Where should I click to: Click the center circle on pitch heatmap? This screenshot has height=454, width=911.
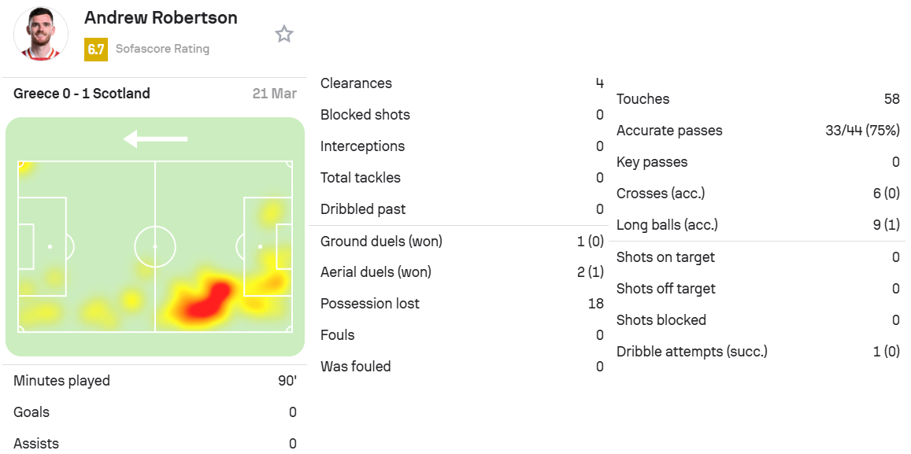pyautogui.click(x=155, y=247)
